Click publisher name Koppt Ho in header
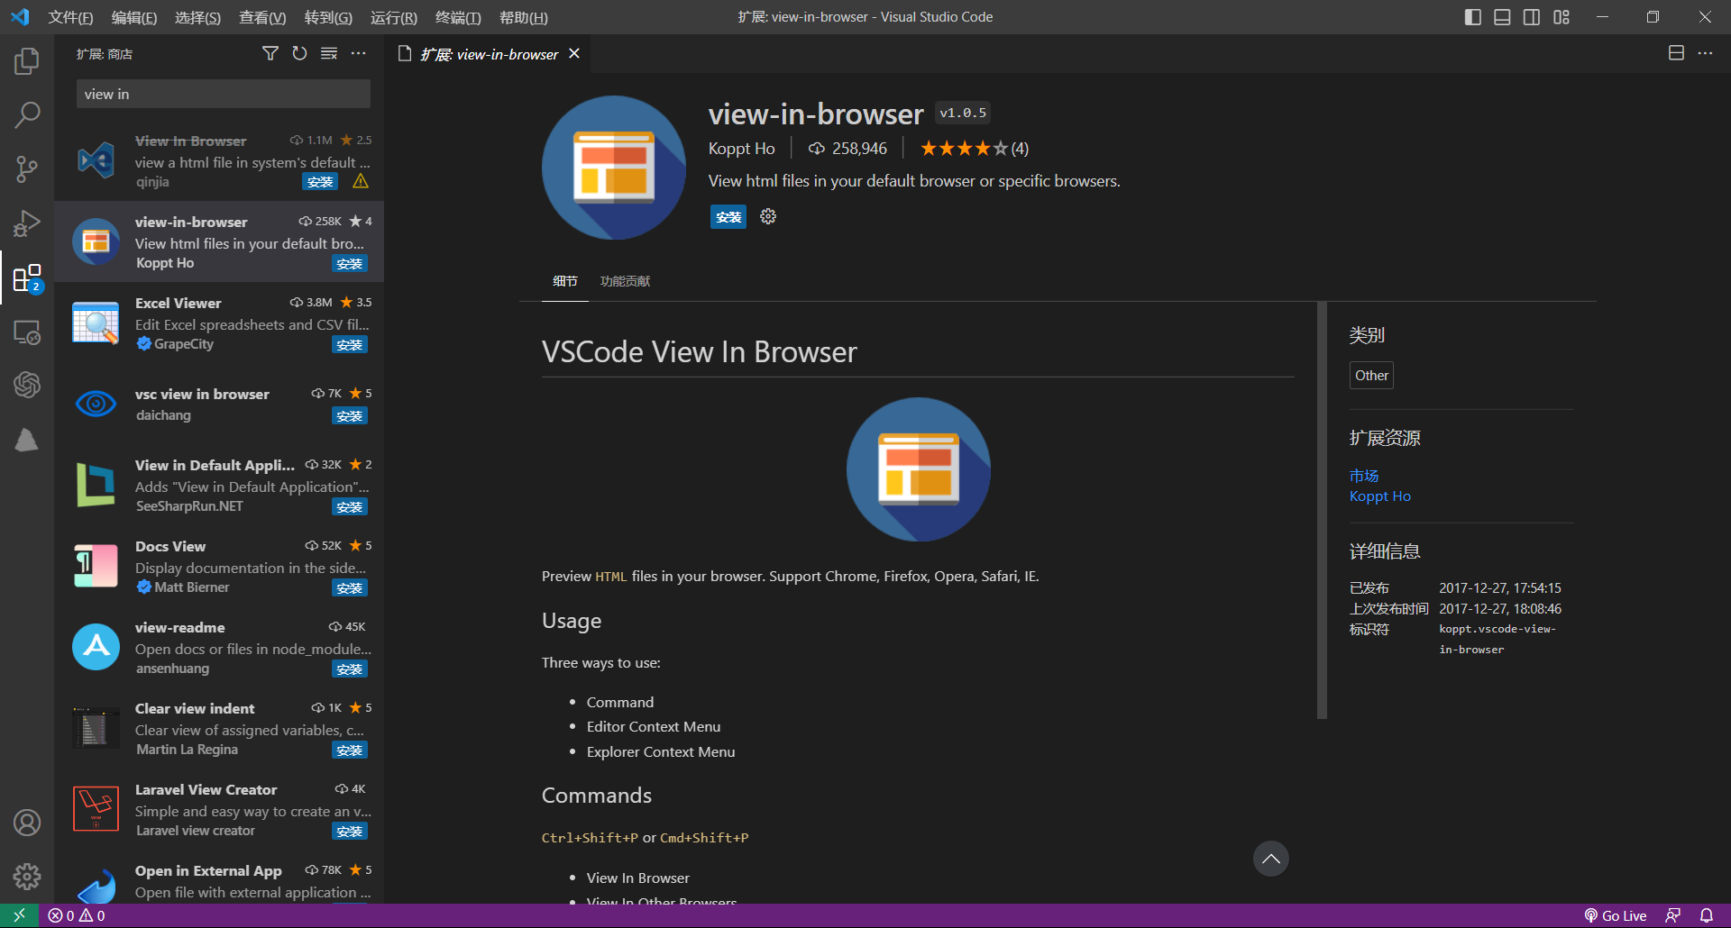Screen dimensions: 1731x928 point(741,149)
